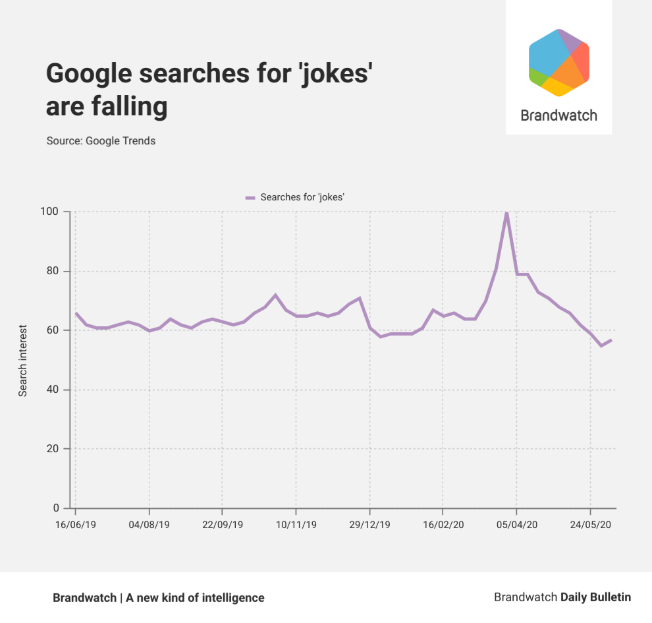Click the 100 y-axis tick label
This screenshot has width=652, height=623.
[51, 212]
